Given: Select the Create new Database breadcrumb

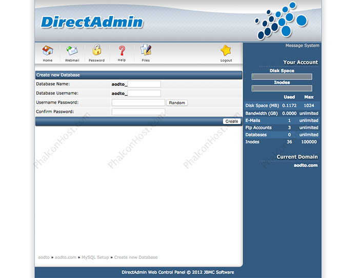Looking at the screenshot, I should [x=136, y=257].
